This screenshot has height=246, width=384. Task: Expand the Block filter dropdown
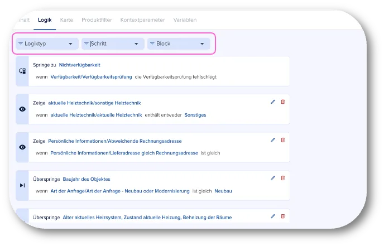[x=179, y=44]
